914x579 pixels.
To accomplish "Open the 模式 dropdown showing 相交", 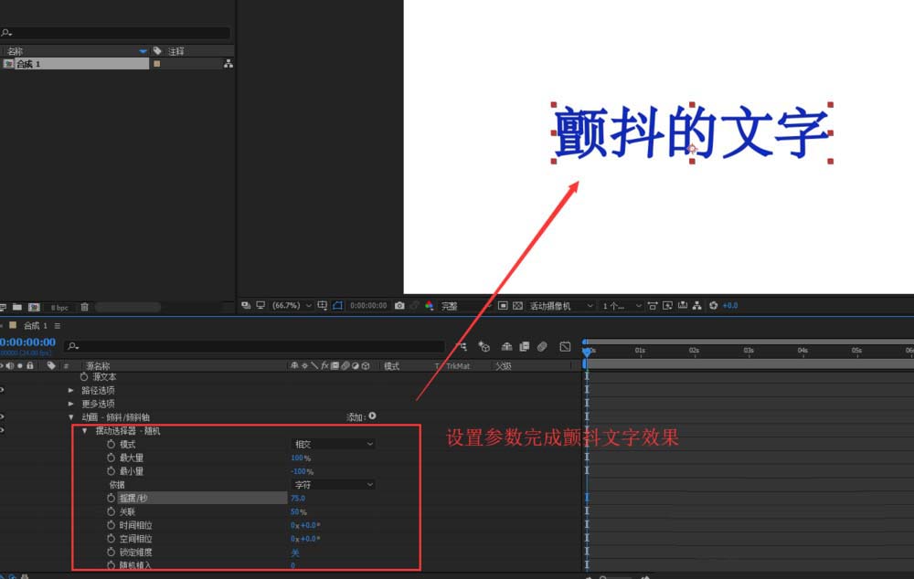I will tap(332, 446).
